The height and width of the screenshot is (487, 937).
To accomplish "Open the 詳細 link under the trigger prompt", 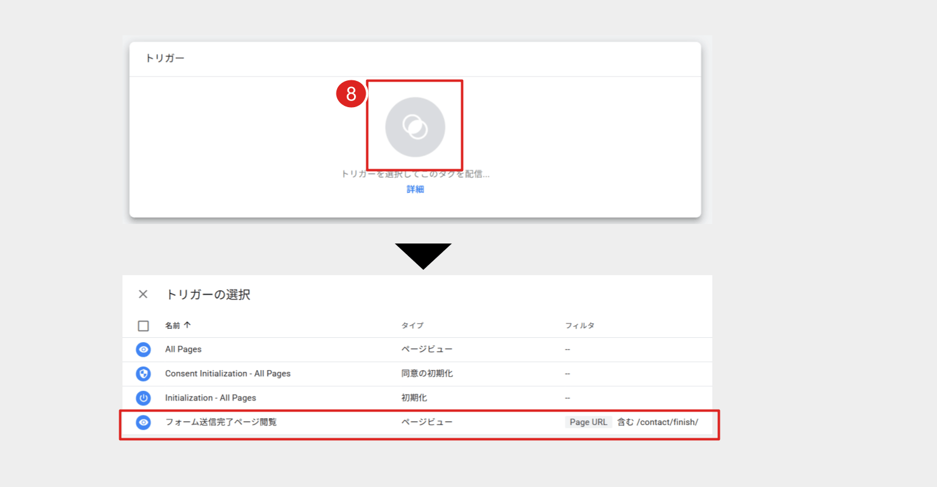I will pos(415,189).
